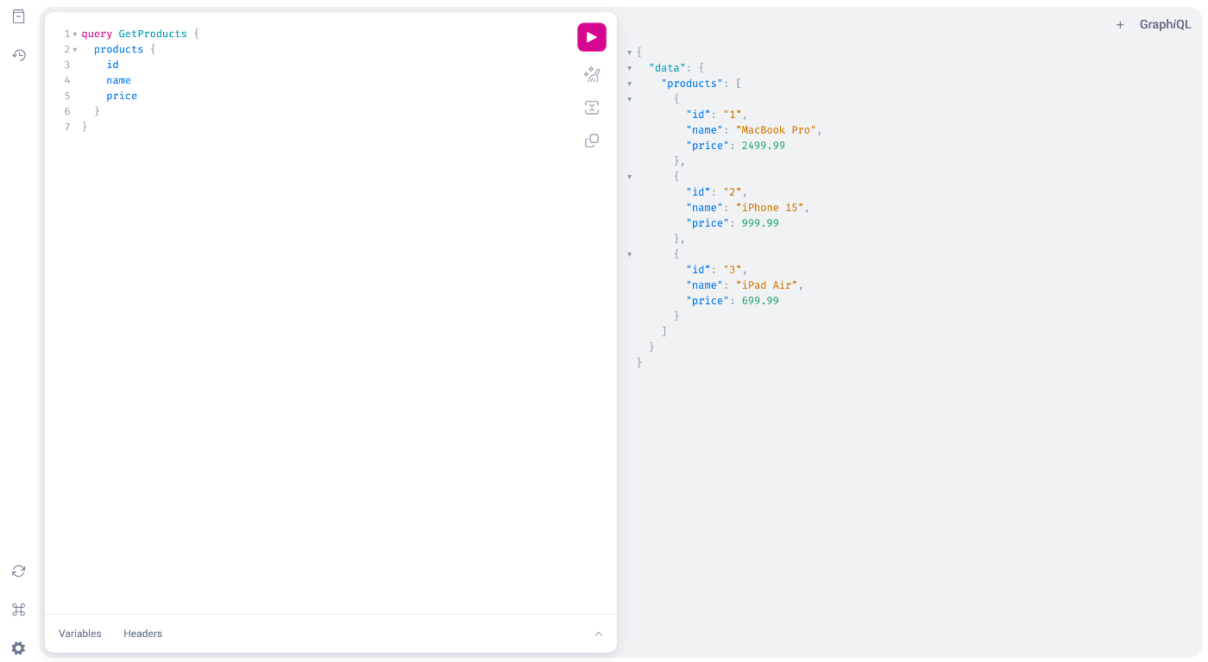Run the query with the Execute button
The height and width of the screenshot is (662, 1208).
coord(592,37)
